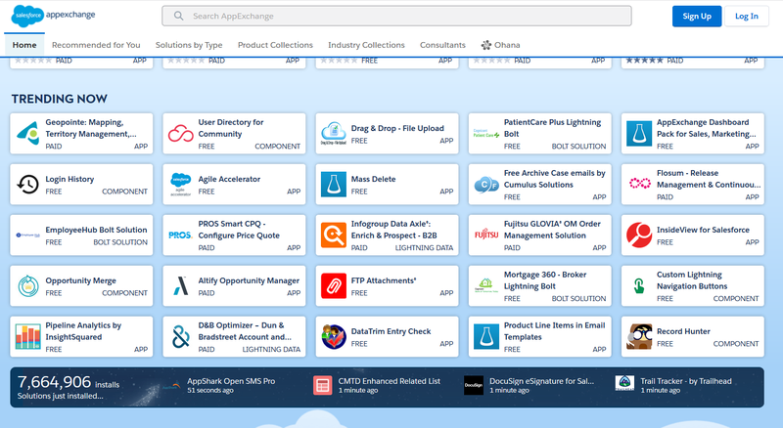Click the Drag & Drop File Upload icon
This screenshot has height=428, width=783.
click(334, 133)
